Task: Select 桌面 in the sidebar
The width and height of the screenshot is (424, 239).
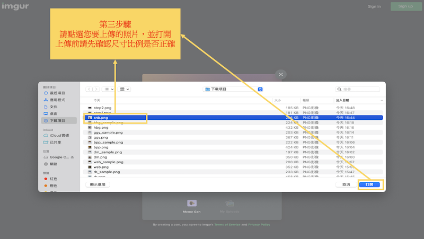Action: [x=54, y=113]
